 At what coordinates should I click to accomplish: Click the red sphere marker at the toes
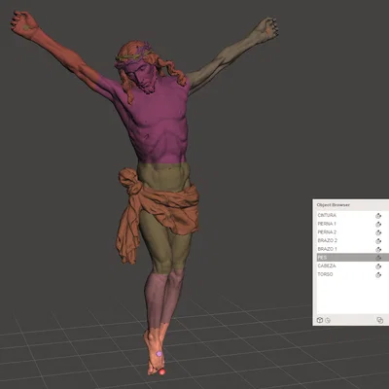162,371
